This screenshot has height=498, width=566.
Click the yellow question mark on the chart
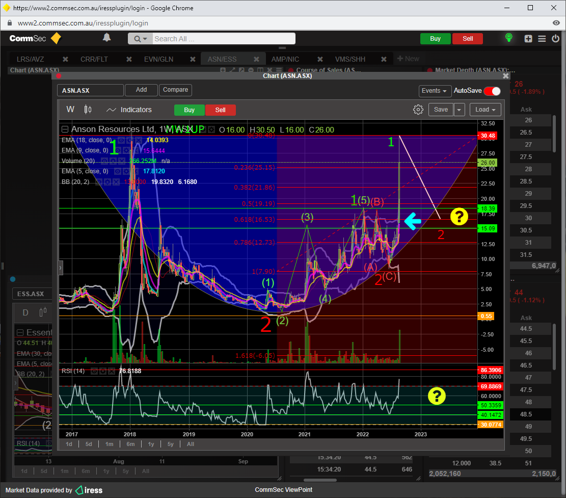tap(459, 217)
